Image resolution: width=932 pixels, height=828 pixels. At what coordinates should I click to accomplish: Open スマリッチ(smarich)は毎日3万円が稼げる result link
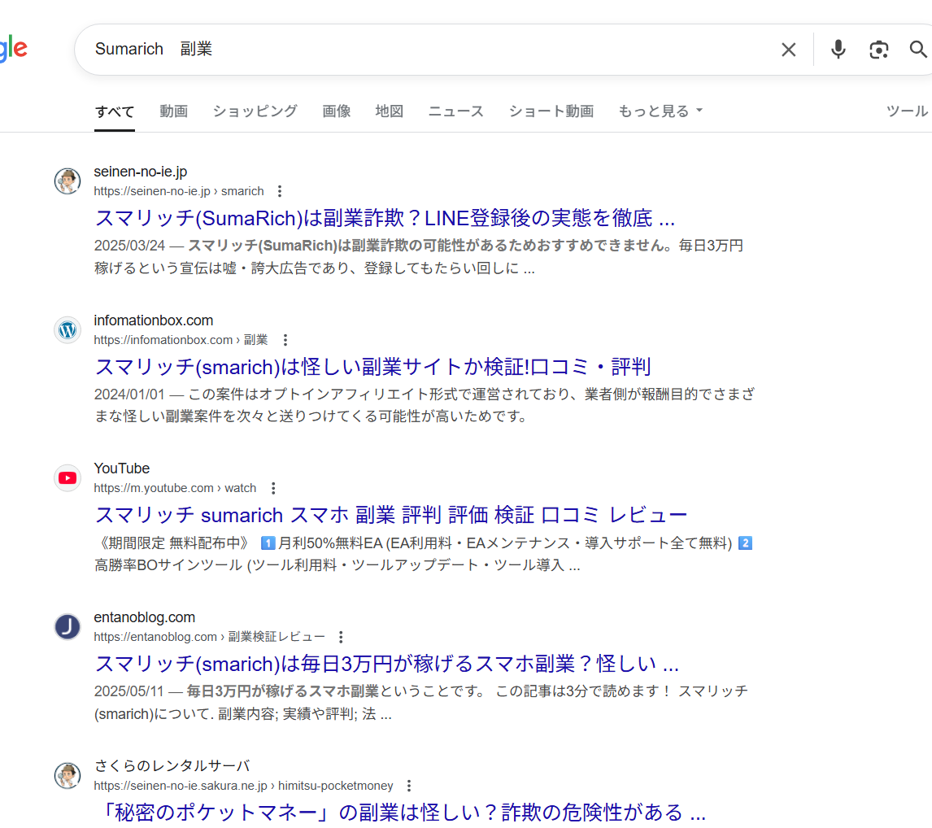coord(386,664)
